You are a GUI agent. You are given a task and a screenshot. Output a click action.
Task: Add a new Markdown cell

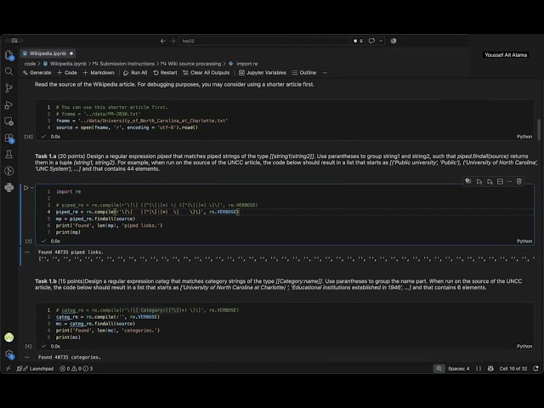pyautogui.click(x=99, y=72)
